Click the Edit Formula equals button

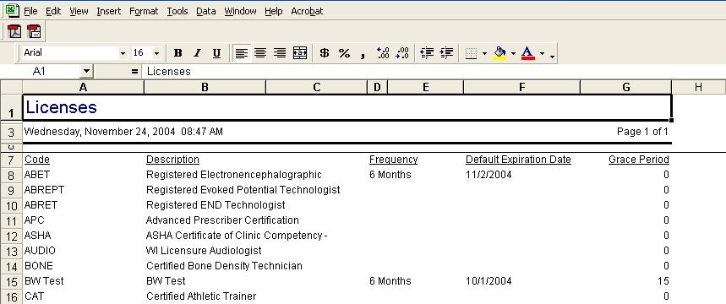[x=134, y=71]
